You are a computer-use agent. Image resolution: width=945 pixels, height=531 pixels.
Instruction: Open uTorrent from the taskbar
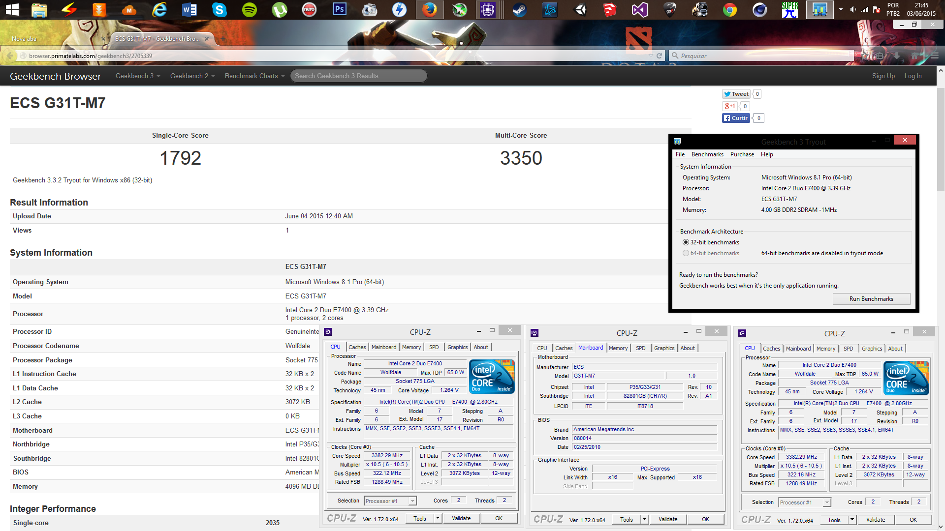(x=280, y=9)
